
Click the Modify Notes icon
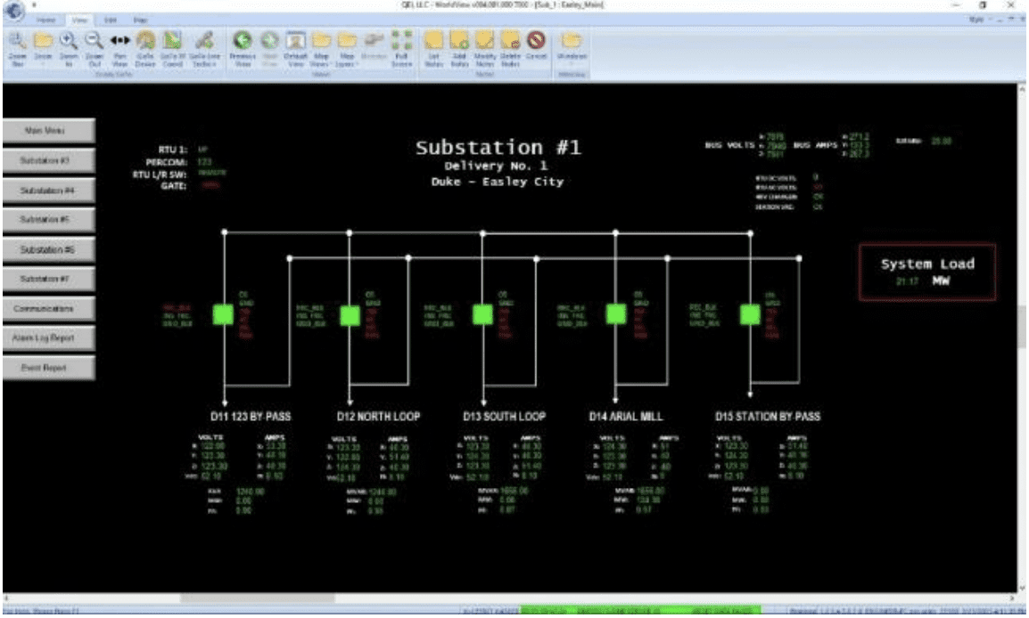tap(485, 48)
